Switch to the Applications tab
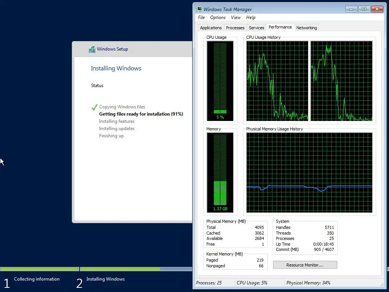389x292 pixels. tap(210, 27)
